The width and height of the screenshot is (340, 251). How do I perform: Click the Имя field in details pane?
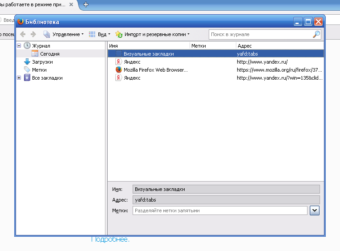[x=226, y=189]
